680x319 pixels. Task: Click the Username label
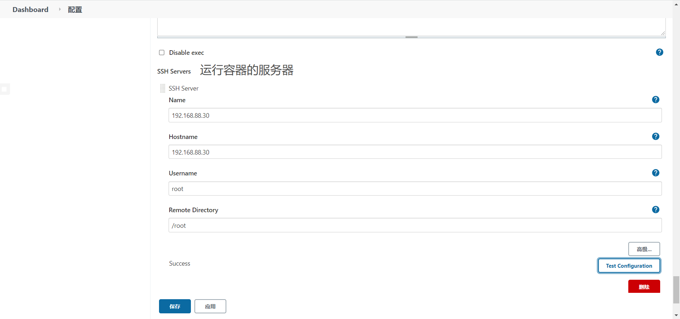tap(183, 173)
